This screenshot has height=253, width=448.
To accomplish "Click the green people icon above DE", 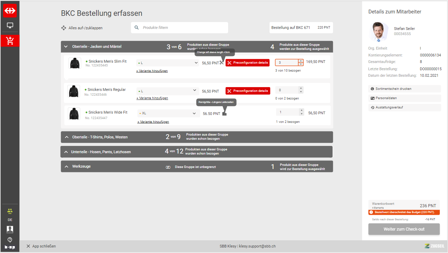I will [10, 211].
